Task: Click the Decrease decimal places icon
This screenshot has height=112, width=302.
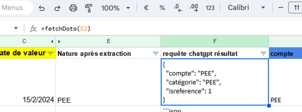Action: (178, 8)
